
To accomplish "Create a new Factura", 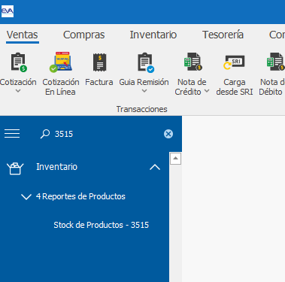I will click(99, 62).
